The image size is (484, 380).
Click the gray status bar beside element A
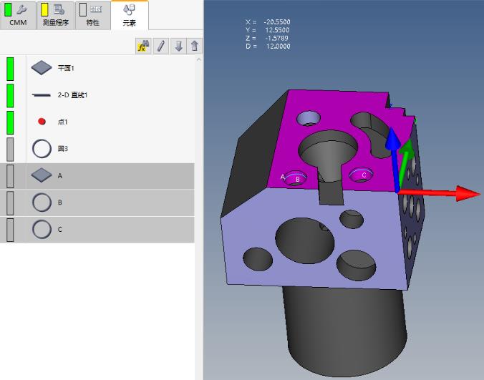coord(10,176)
